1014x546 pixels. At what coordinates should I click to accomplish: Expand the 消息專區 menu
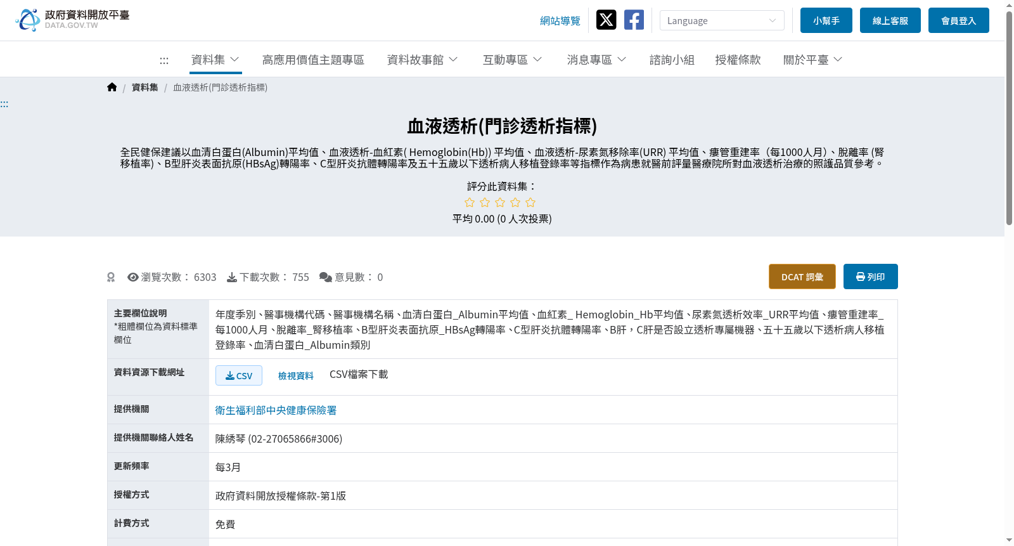(597, 60)
